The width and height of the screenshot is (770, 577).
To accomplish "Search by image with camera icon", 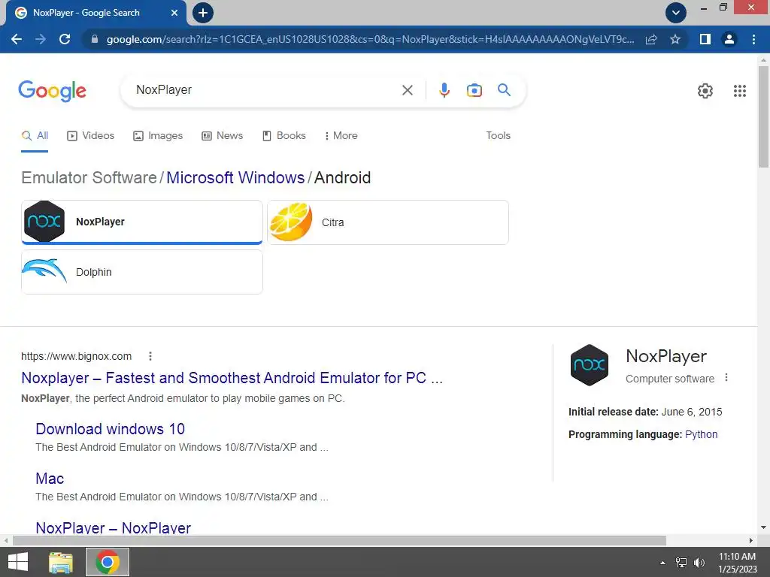I will [474, 90].
